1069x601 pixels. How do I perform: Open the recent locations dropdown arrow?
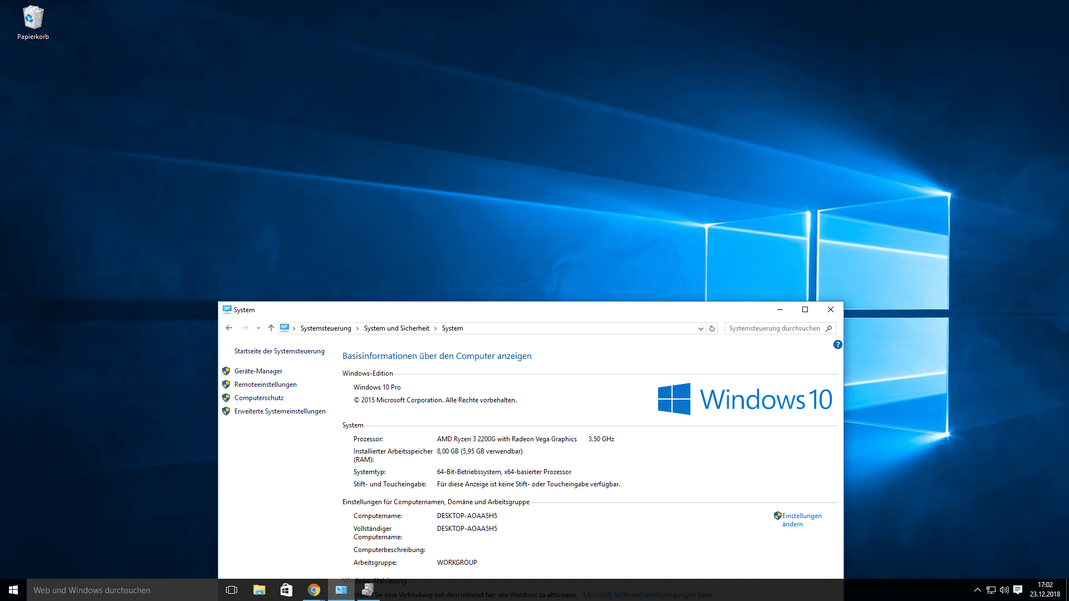(258, 328)
